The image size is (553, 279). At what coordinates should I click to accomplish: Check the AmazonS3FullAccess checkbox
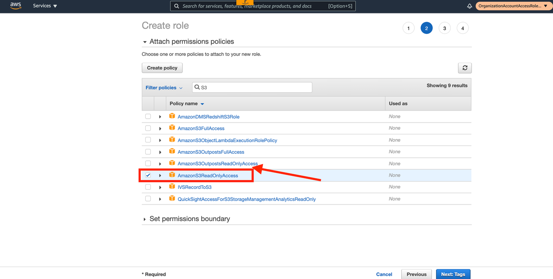148,128
